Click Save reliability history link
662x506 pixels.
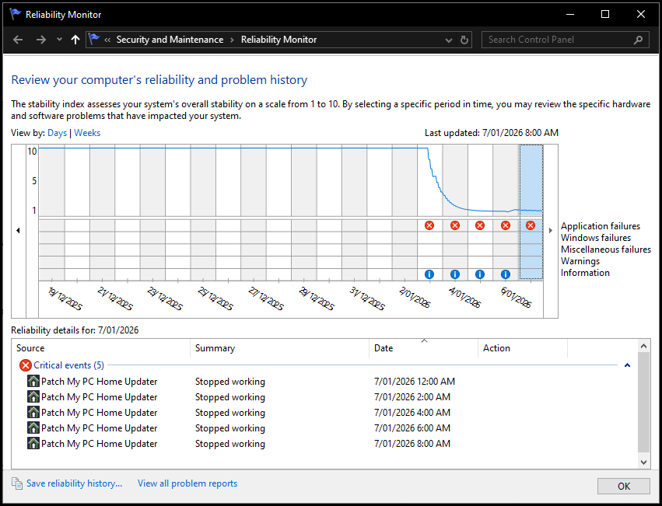[x=74, y=483]
